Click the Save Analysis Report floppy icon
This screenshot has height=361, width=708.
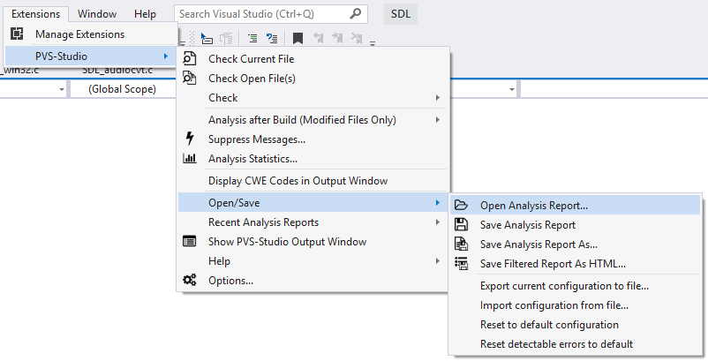click(x=461, y=224)
